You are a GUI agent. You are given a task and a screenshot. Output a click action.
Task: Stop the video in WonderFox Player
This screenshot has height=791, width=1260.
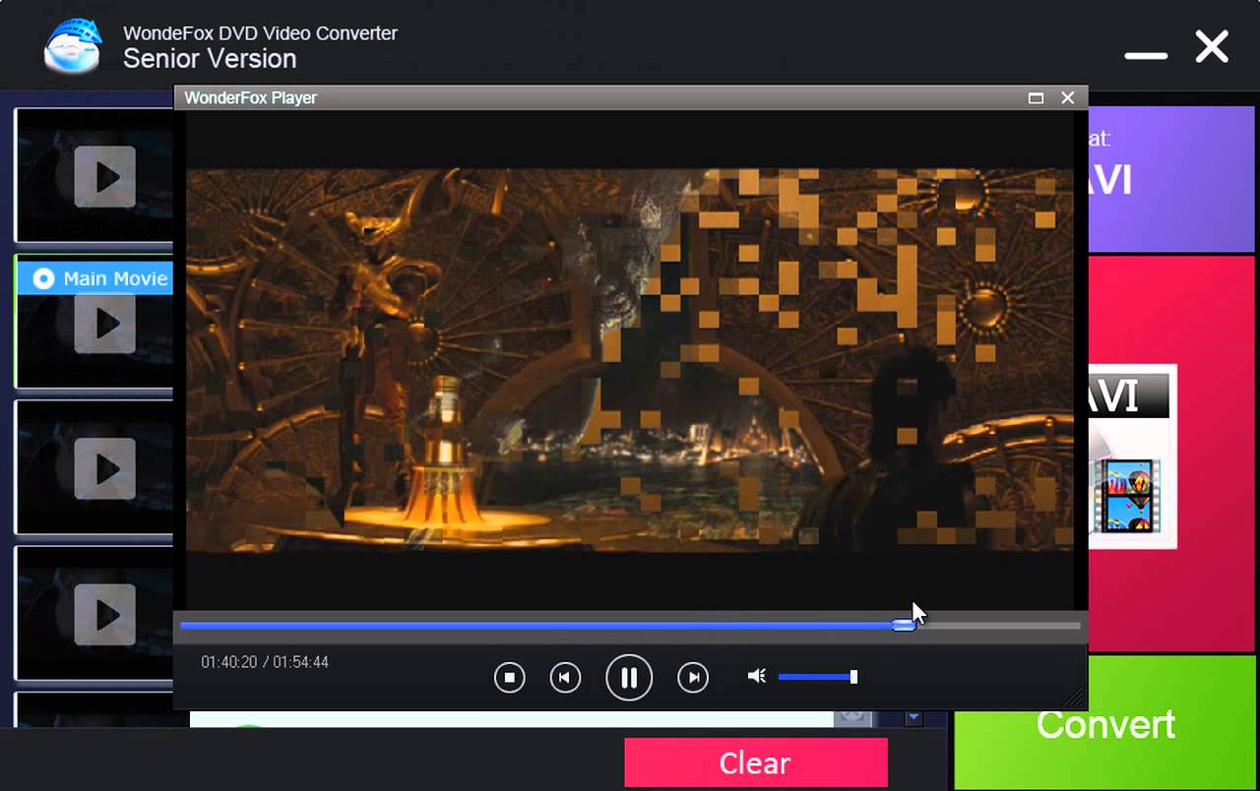509,678
